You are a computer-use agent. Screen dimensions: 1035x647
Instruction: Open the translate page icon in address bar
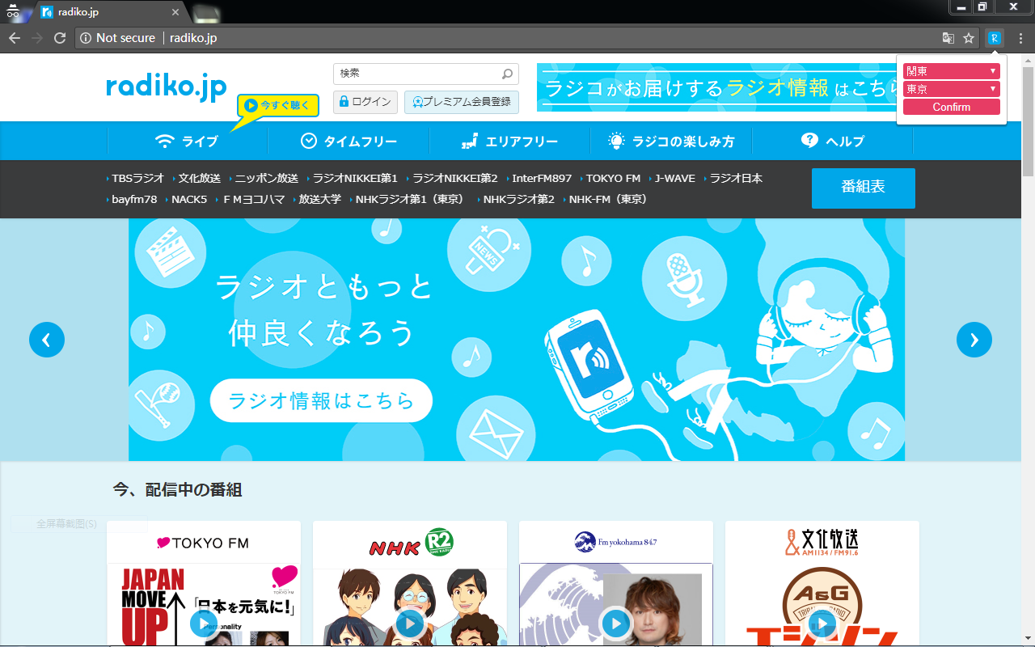point(948,38)
